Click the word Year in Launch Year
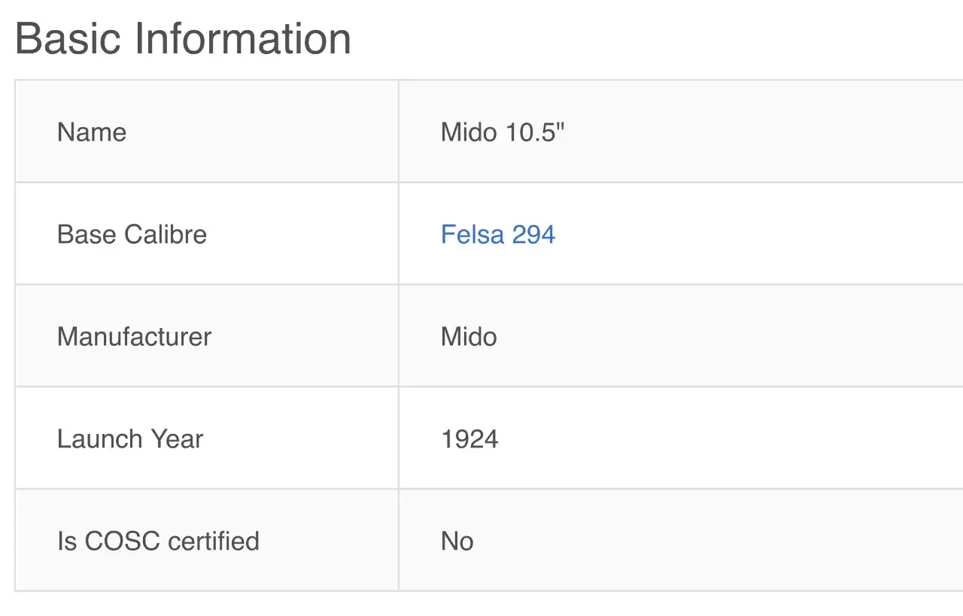 click(177, 438)
